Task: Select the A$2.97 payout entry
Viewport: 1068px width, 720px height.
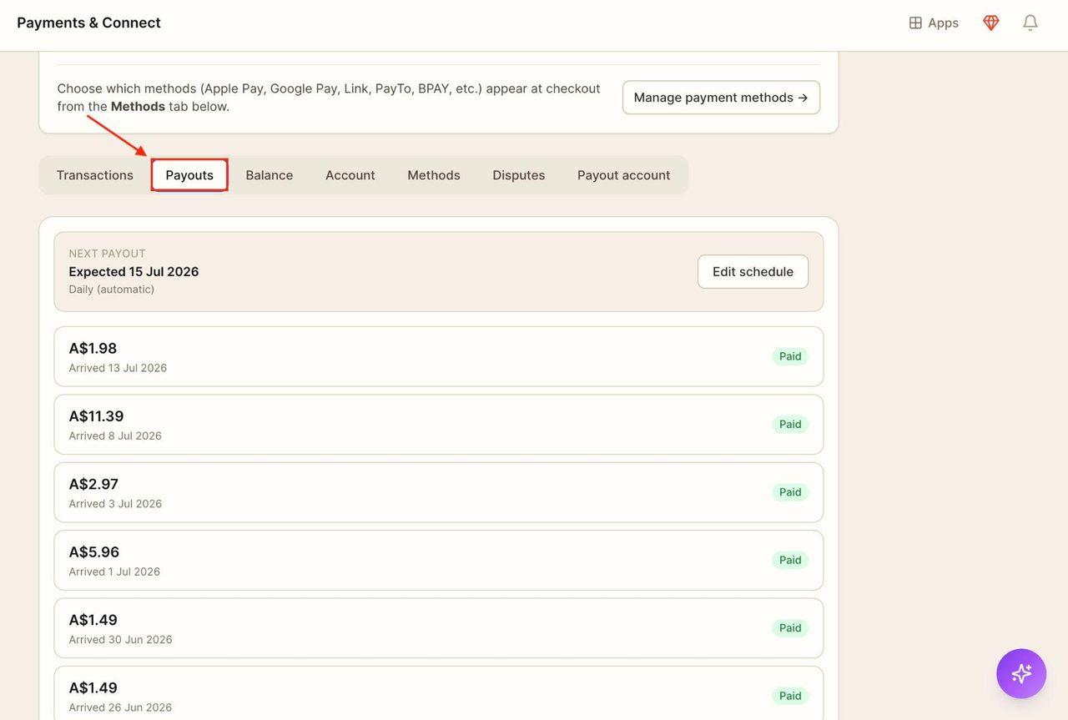Action: (439, 492)
